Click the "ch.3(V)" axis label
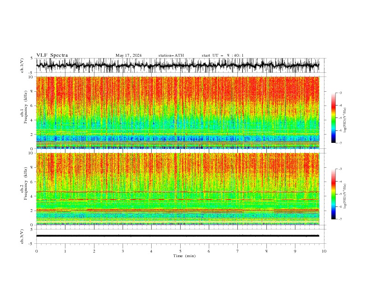The image size is (365, 282). tap(22, 236)
